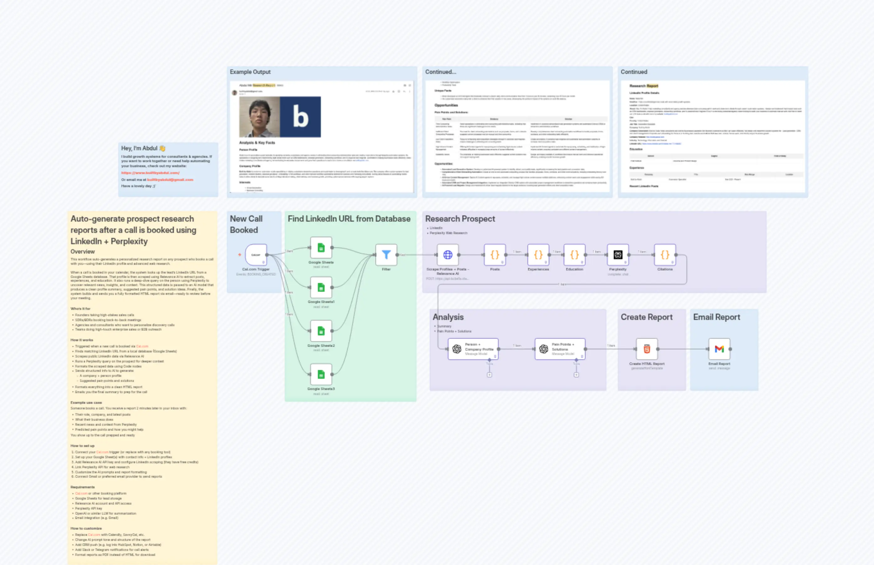Open the Scrape Profiles + Posts Relevance AI node
The image size is (874, 565).
pyautogui.click(x=448, y=254)
